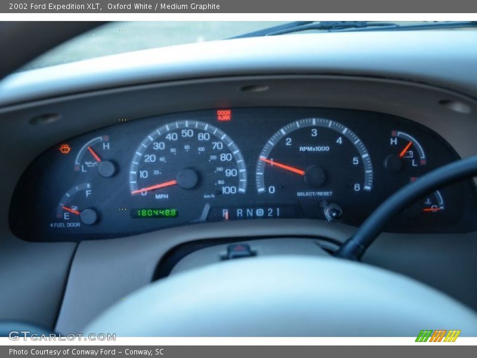Click the H label on battery gauge

point(394,141)
